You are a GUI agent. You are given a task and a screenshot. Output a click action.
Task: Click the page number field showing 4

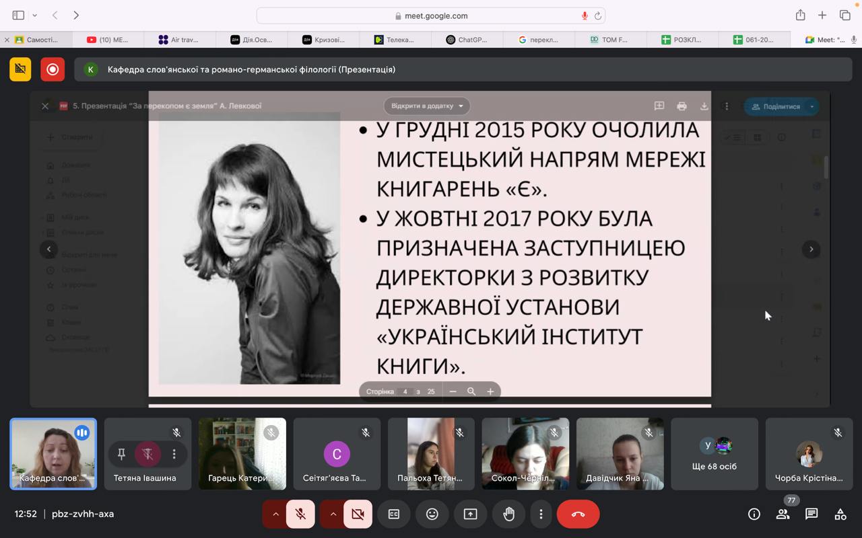tap(405, 391)
